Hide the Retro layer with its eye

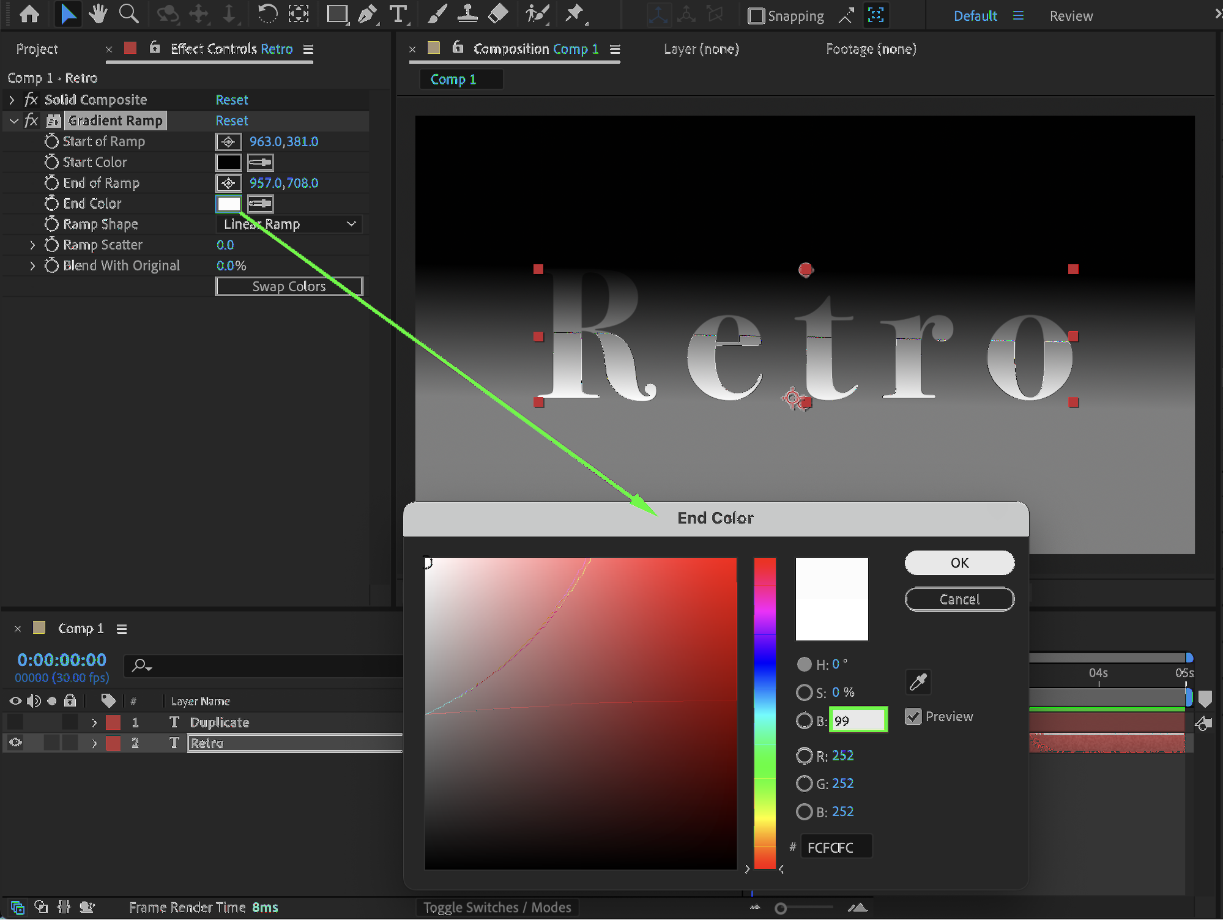15,743
